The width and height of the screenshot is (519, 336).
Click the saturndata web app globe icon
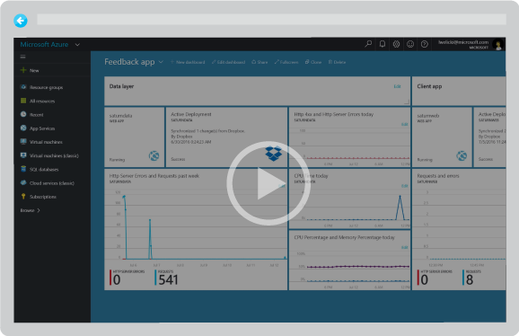click(x=154, y=155)
